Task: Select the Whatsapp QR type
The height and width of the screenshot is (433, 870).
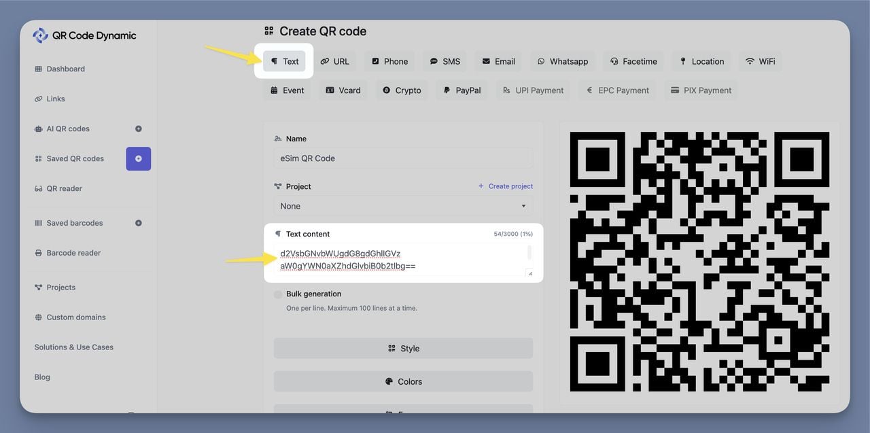Action: (562, 61)
